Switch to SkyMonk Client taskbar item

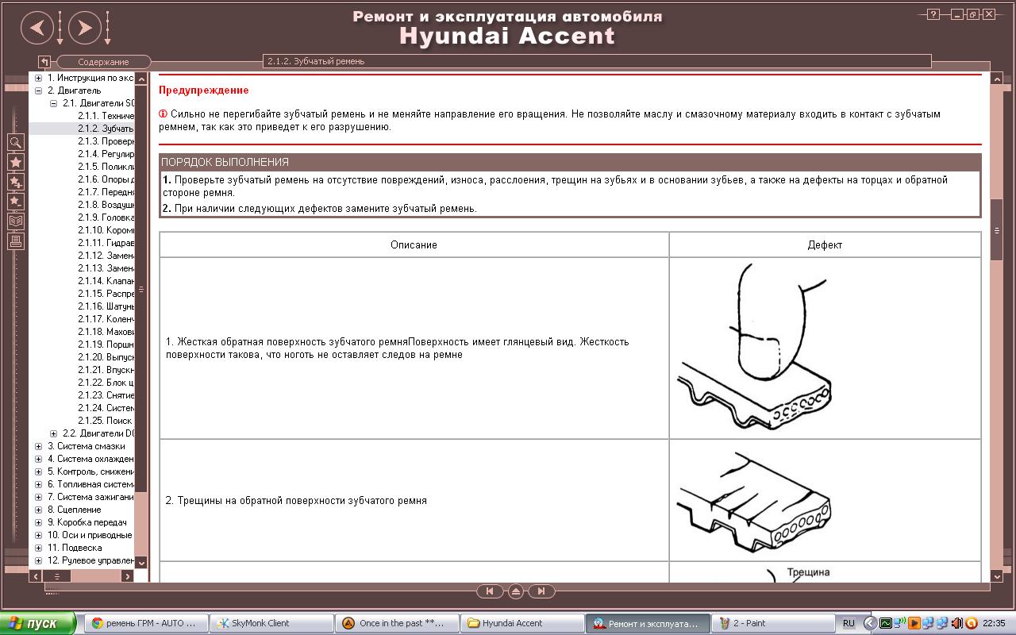click(271, 623)
